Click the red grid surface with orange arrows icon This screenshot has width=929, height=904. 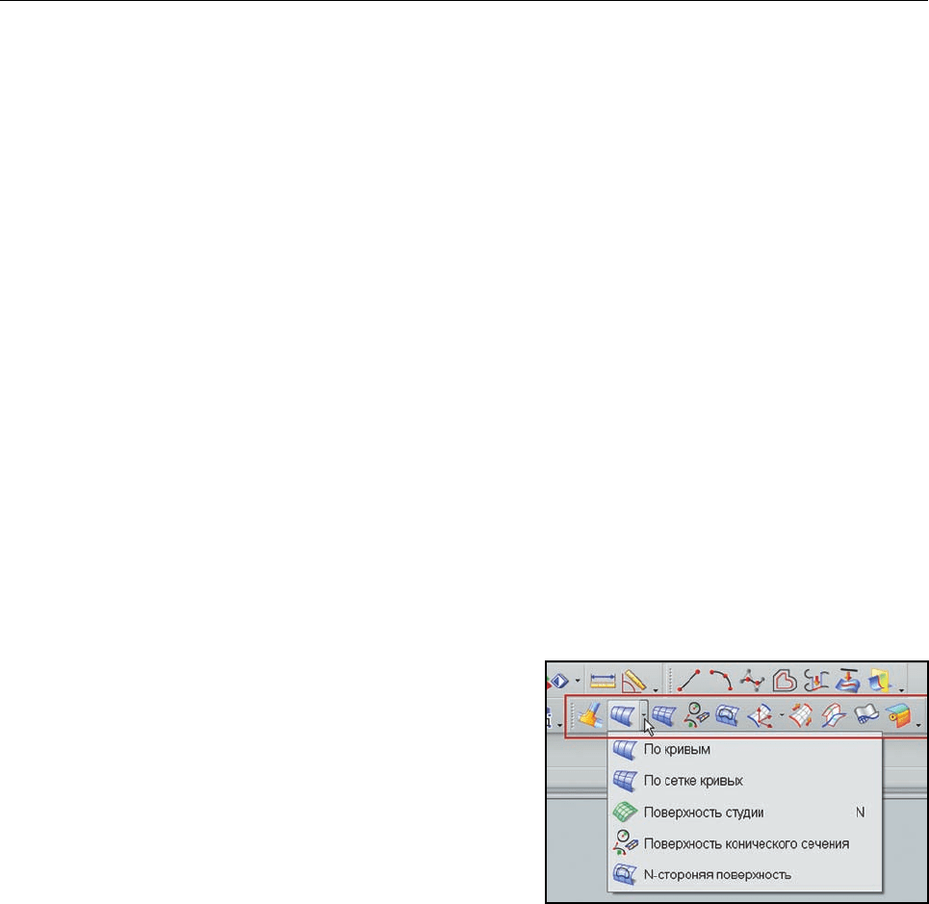800,715
